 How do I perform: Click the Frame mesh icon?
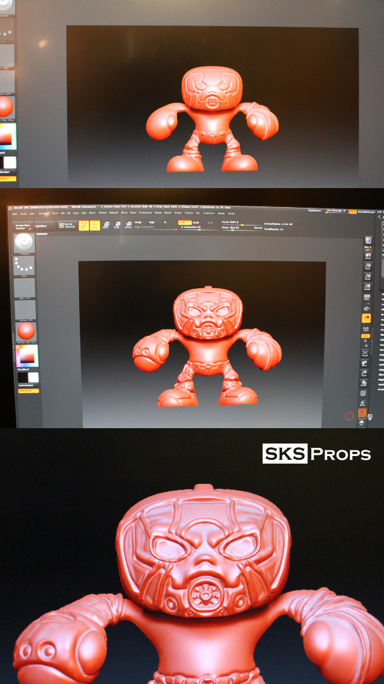coord(365,353)
